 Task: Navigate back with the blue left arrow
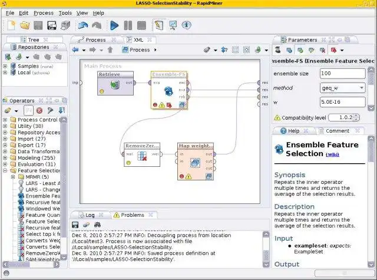(75, 50)
